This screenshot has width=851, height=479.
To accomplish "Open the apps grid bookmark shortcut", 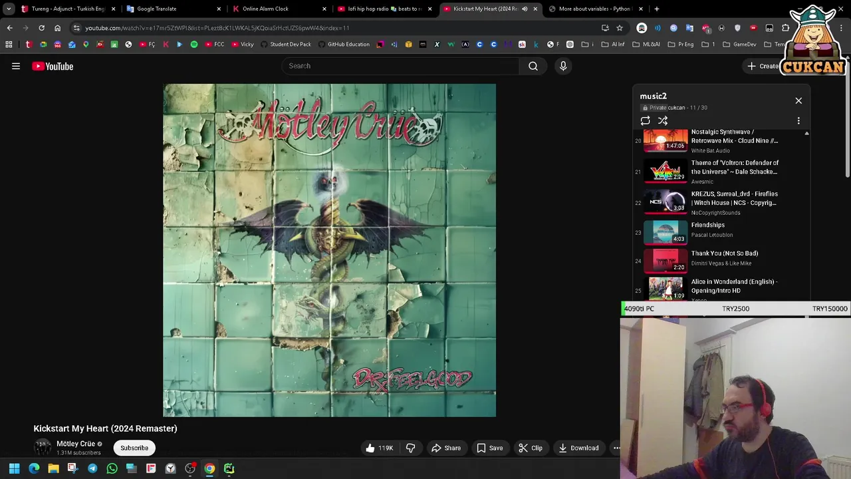I will (9, 45).
